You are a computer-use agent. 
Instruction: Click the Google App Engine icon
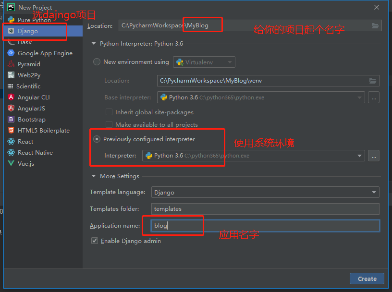click(x=11, y=53)
